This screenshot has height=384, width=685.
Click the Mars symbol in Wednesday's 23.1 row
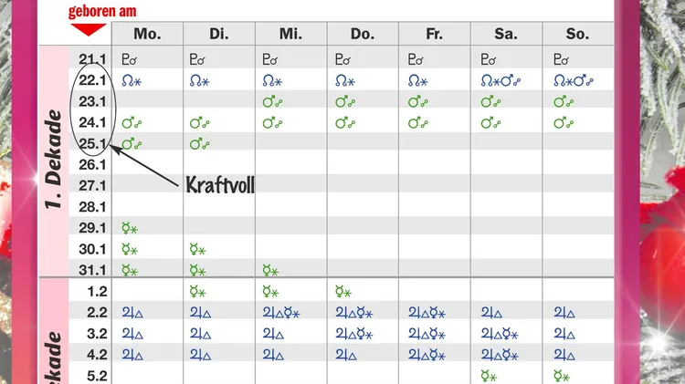click(268, 101)
